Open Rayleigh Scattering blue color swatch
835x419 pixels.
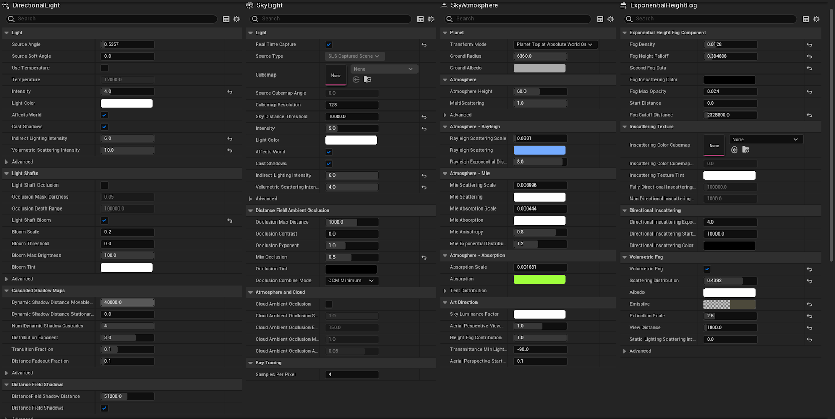point(540,150)
